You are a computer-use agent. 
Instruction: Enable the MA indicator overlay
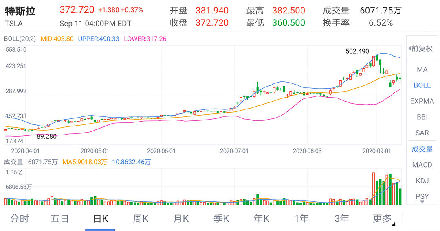point(422,70)
